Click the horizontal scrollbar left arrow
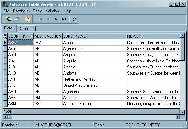The height and width of the screenshot is (129, 188). 5,117
